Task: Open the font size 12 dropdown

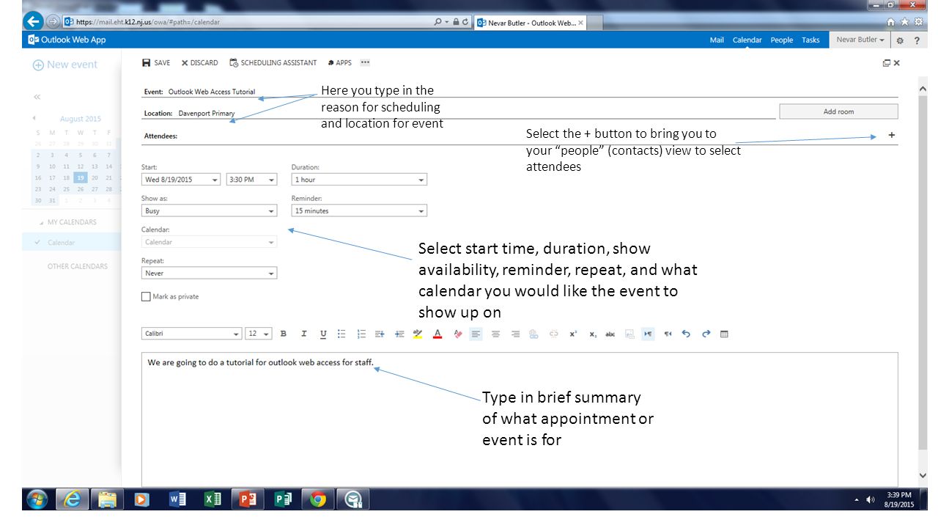Action: click(x=258, y=334)
